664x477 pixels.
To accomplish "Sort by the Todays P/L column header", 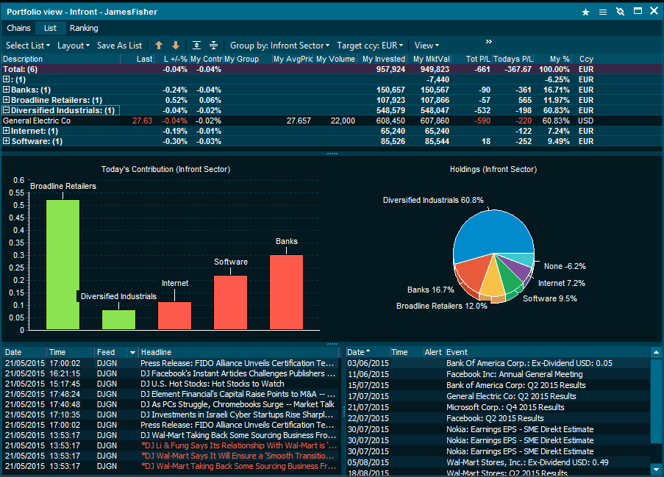I will pos(513,59).
